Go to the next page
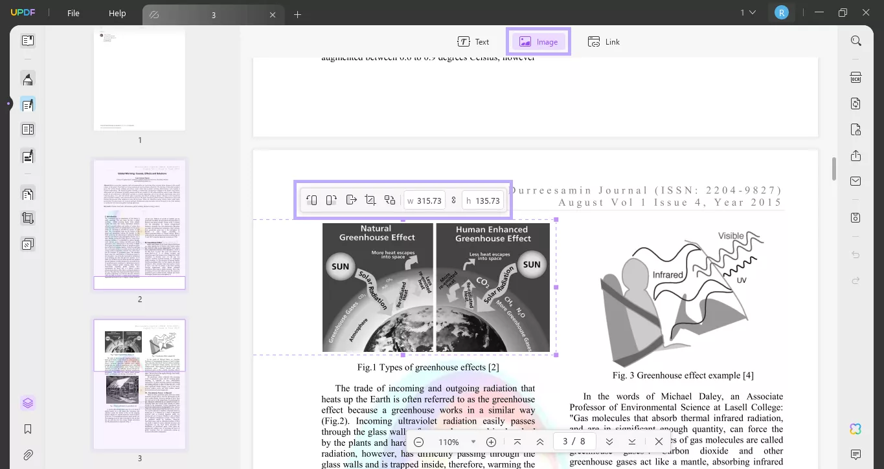Image resolution: width=884 pixels, height=469 pixels. (x=609, y=442)
